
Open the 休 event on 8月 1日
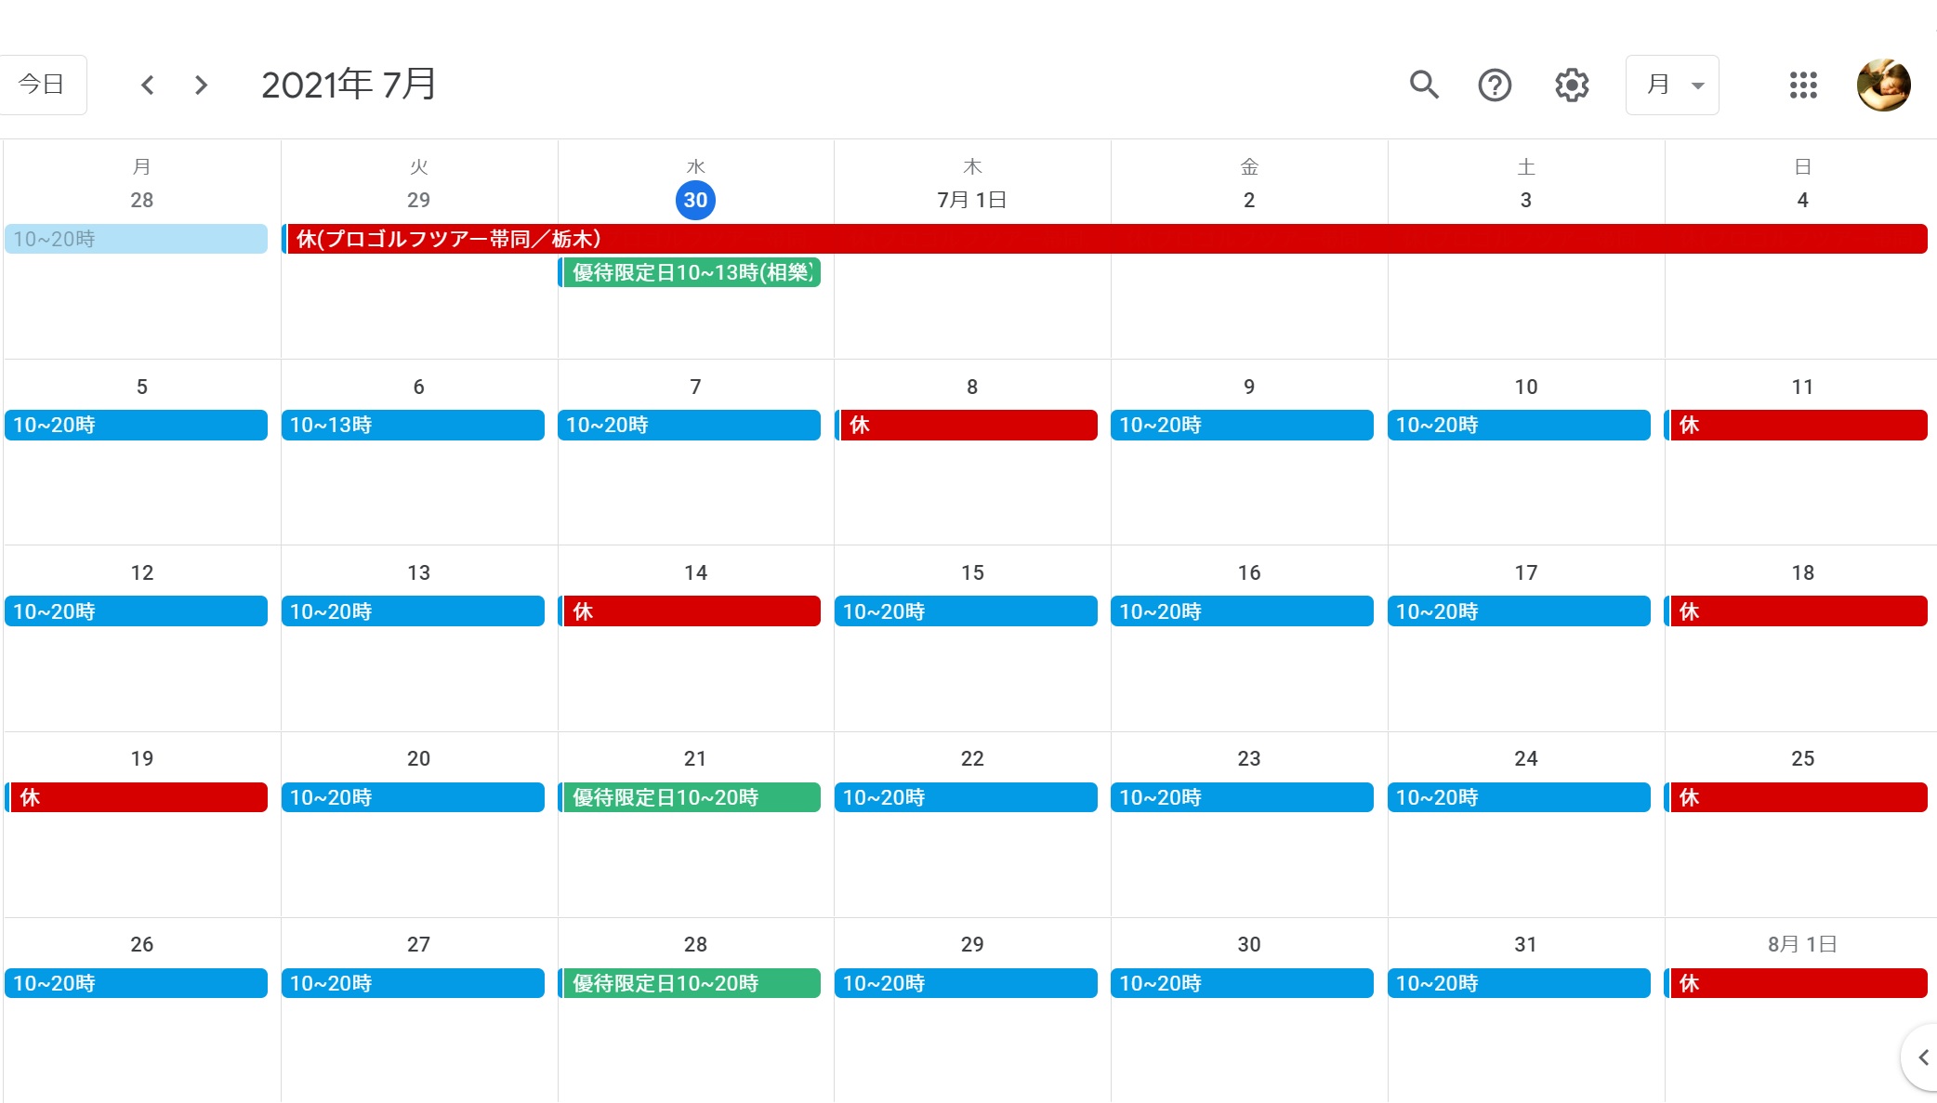click(x=1796, y=983)
